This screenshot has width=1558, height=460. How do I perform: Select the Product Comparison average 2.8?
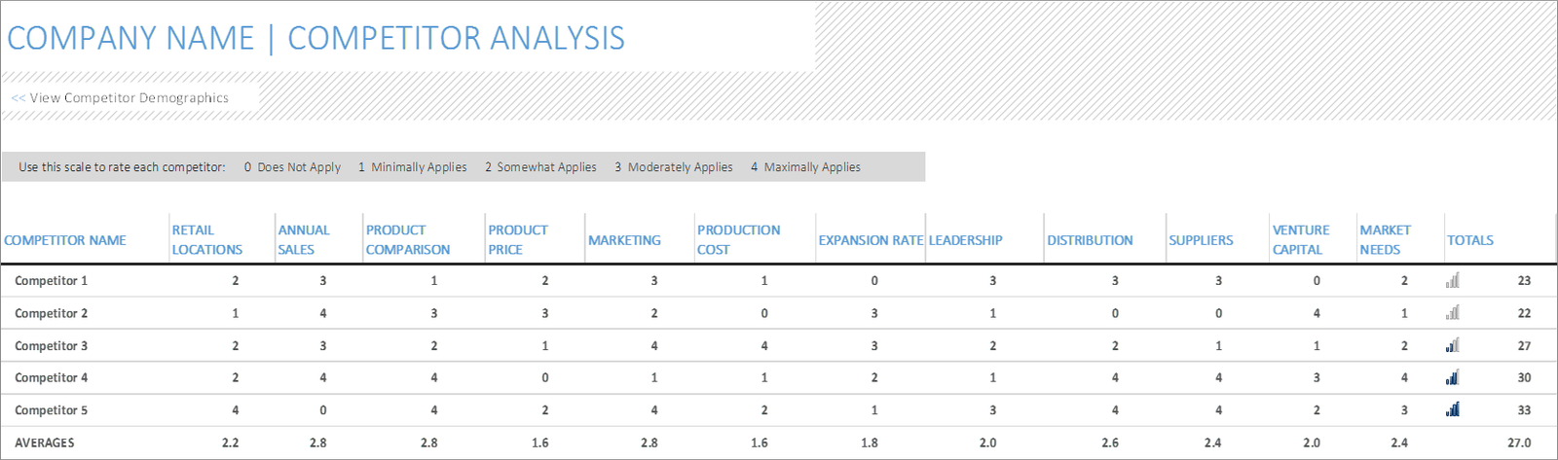click(429, 442)
